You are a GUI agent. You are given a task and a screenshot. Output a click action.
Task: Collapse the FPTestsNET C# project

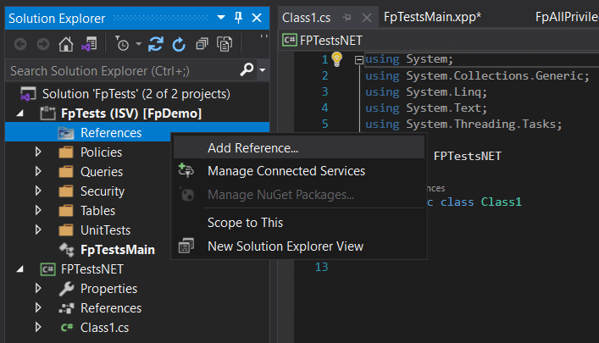pos(20,269)
